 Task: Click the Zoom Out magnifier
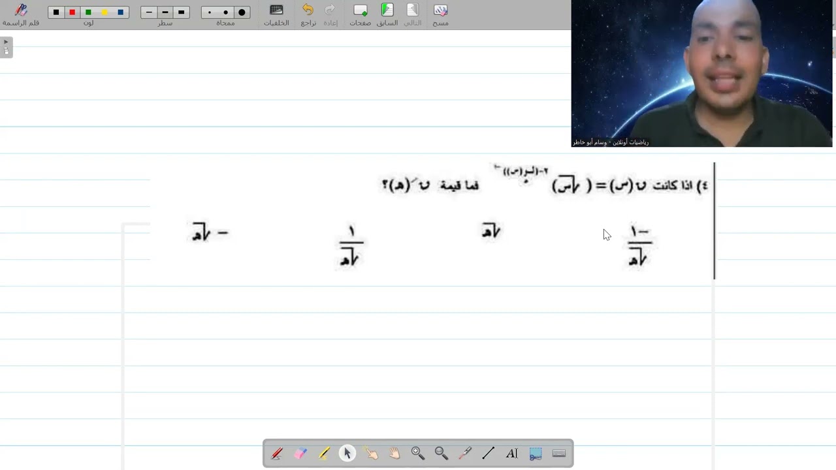[x=442, y=453]
